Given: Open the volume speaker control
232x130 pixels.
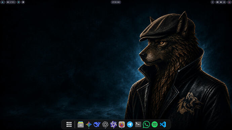Looking at the screenshot, I should point(221,2).
